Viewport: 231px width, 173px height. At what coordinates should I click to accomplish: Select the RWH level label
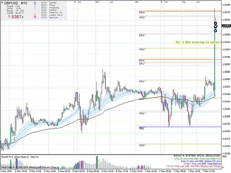(x=142, y=13)
